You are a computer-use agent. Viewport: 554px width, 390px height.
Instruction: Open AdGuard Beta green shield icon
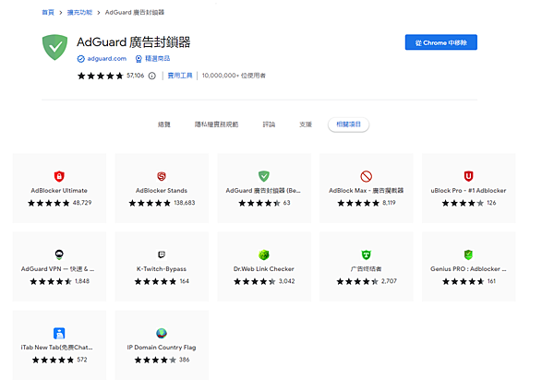coord(264,176)
